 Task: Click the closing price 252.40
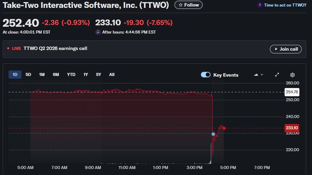21,23
